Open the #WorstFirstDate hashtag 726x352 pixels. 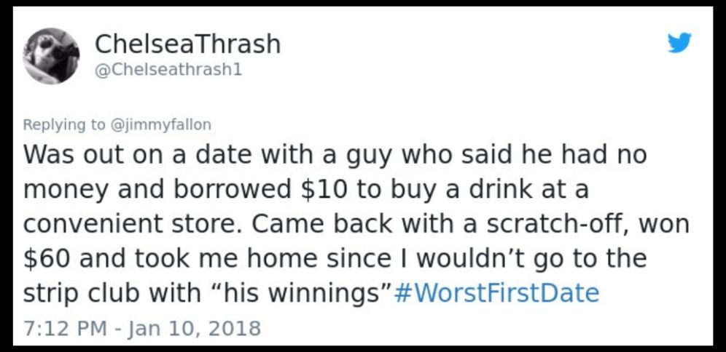click(496, 293)
